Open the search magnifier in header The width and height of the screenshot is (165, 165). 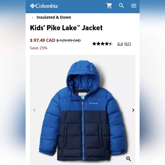(121, 6)
